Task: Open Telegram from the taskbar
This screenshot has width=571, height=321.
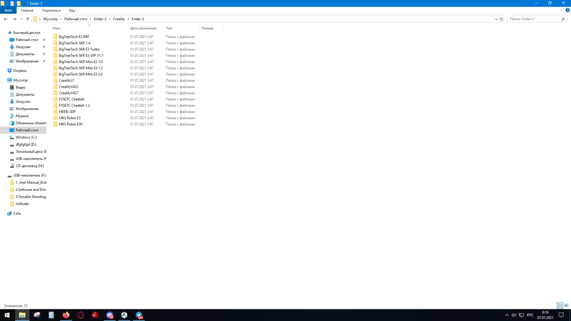Action: coord(139,315)
